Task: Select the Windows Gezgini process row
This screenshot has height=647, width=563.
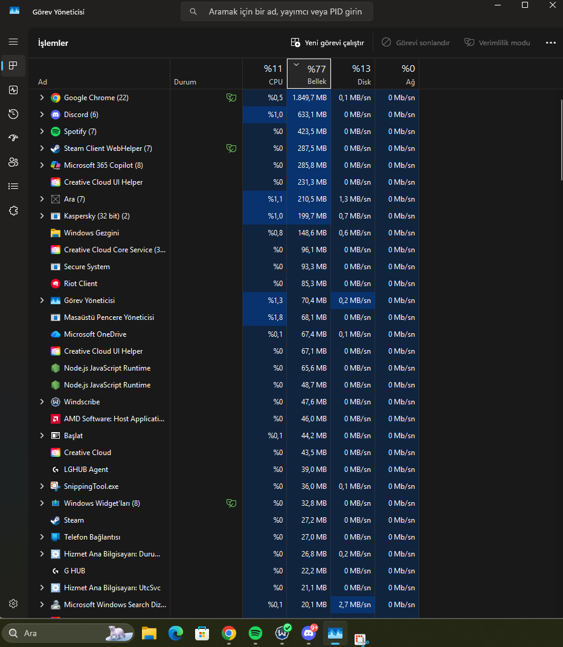Action: (x=224, y=233)
